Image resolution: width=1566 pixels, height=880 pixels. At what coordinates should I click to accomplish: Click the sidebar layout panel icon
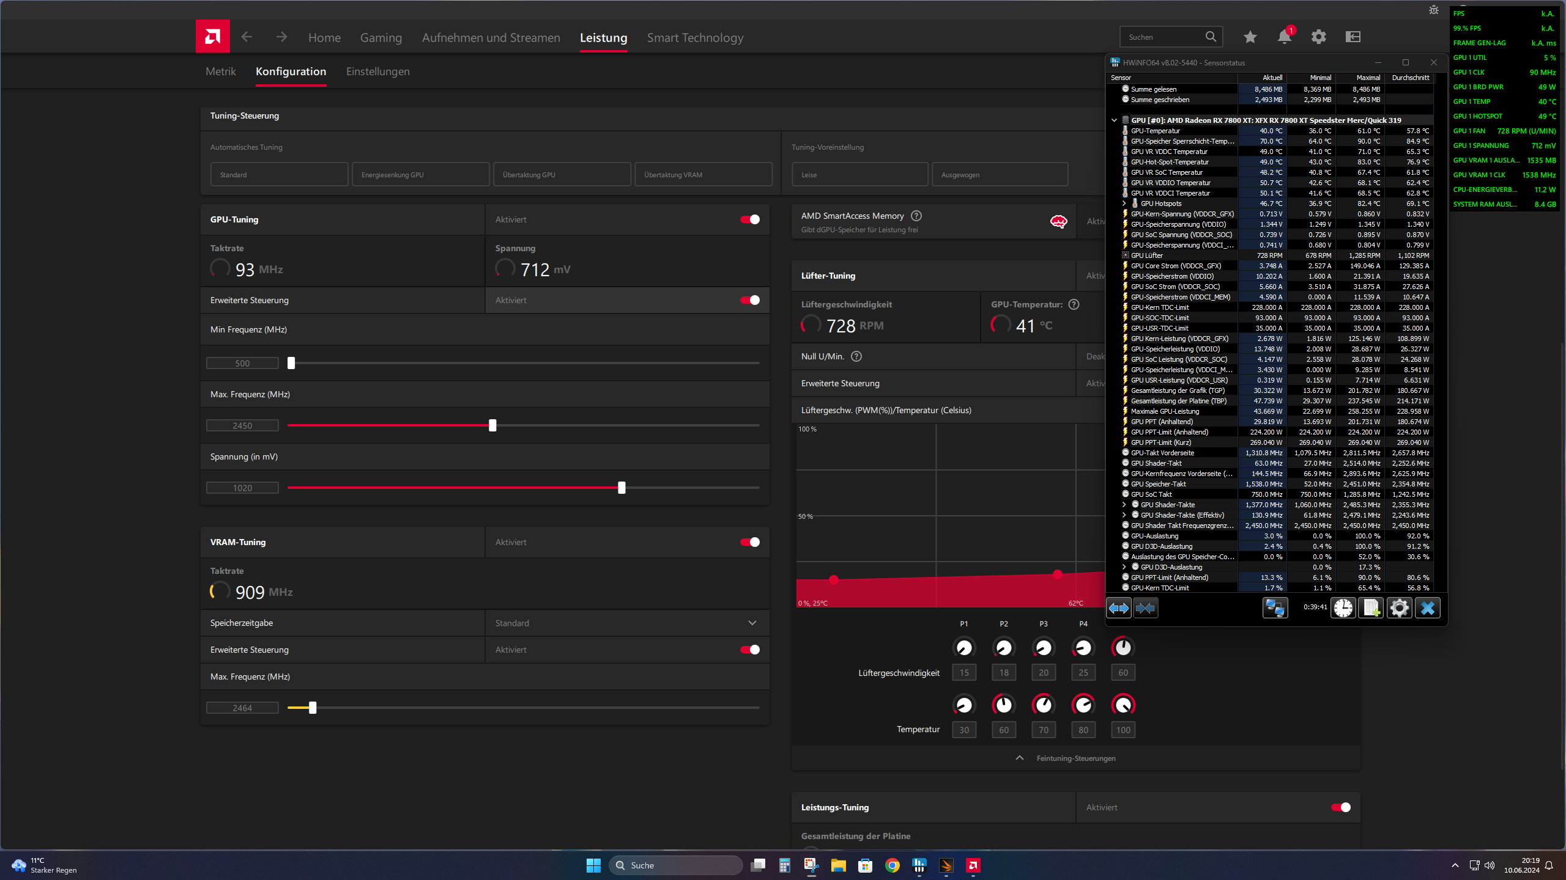pos(1353,37)
